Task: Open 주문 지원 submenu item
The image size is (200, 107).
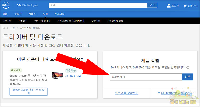Action: point(96,21)
